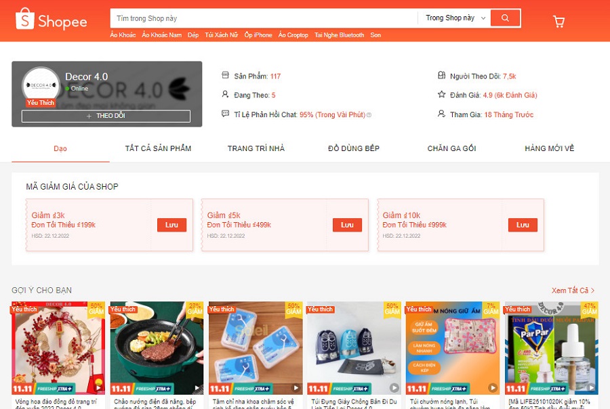Go to Shopee home via logo
The width and height of the screenshot is (610, 409).
pos(51,20)
